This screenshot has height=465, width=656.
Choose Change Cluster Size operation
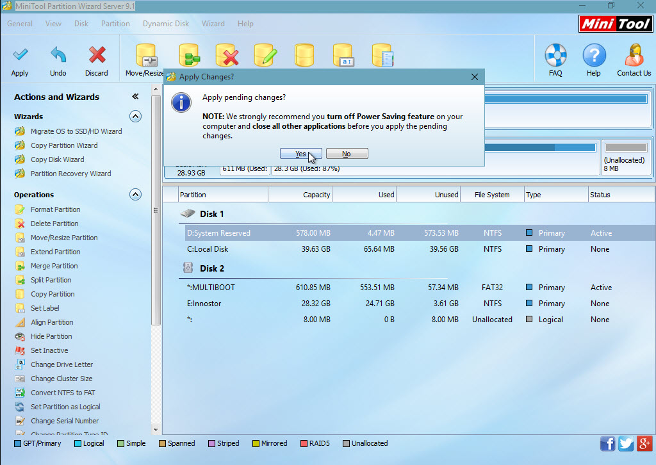61,379
